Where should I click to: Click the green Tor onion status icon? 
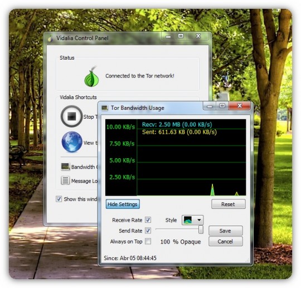(92, 77)
